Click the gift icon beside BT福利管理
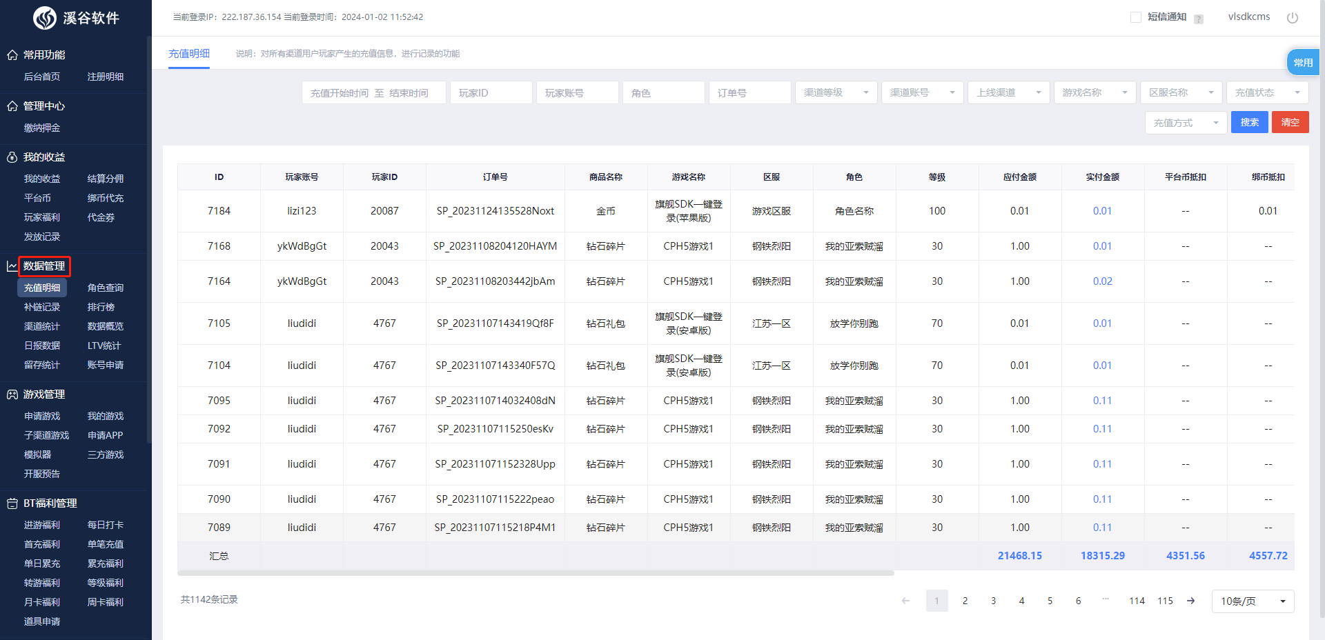1325x640 pixels. point(12,503)
